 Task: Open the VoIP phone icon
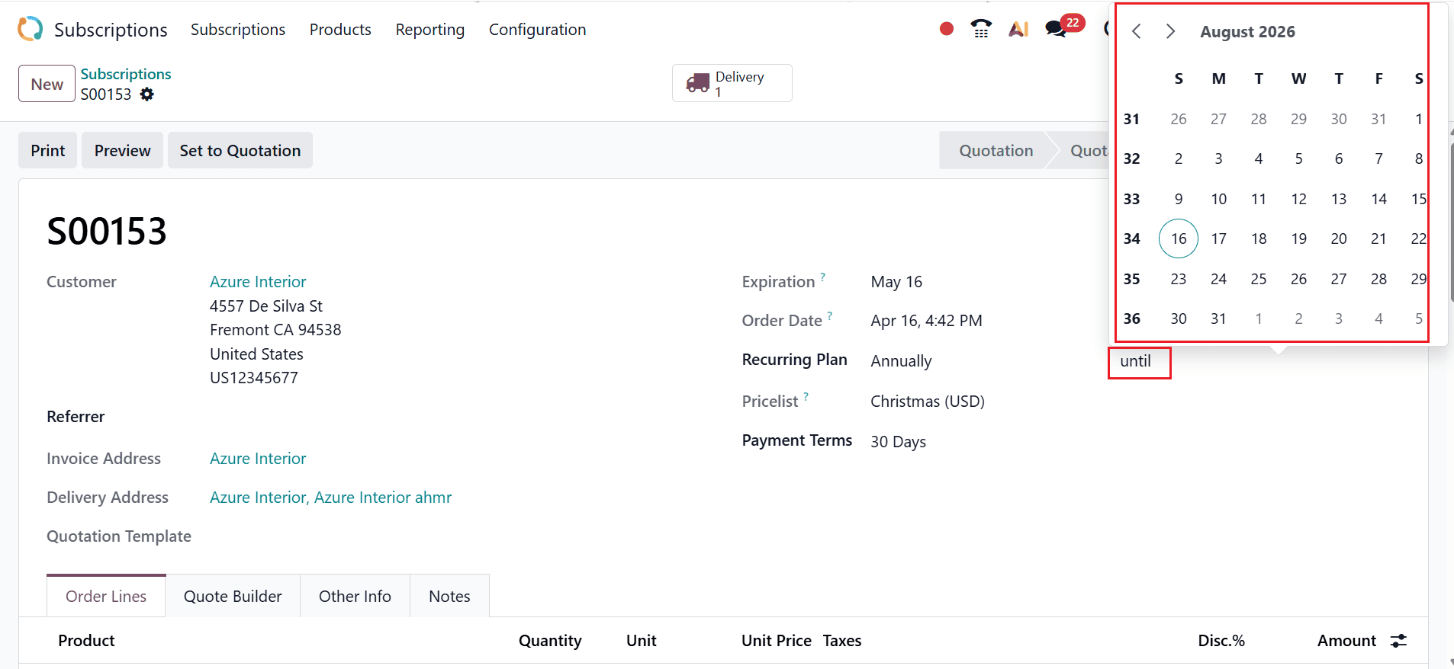click(981, 29)
